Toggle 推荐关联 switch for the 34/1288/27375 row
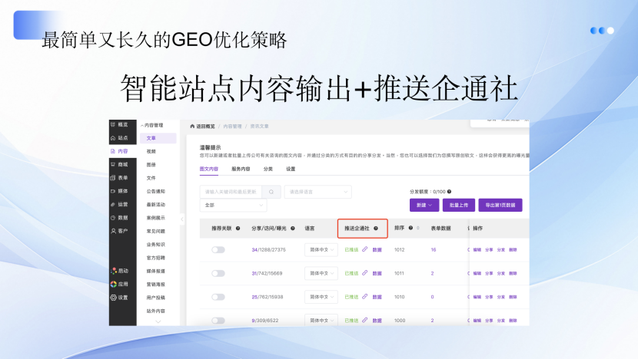The height and width of the screenshot is (359, 638). (218, 250)
